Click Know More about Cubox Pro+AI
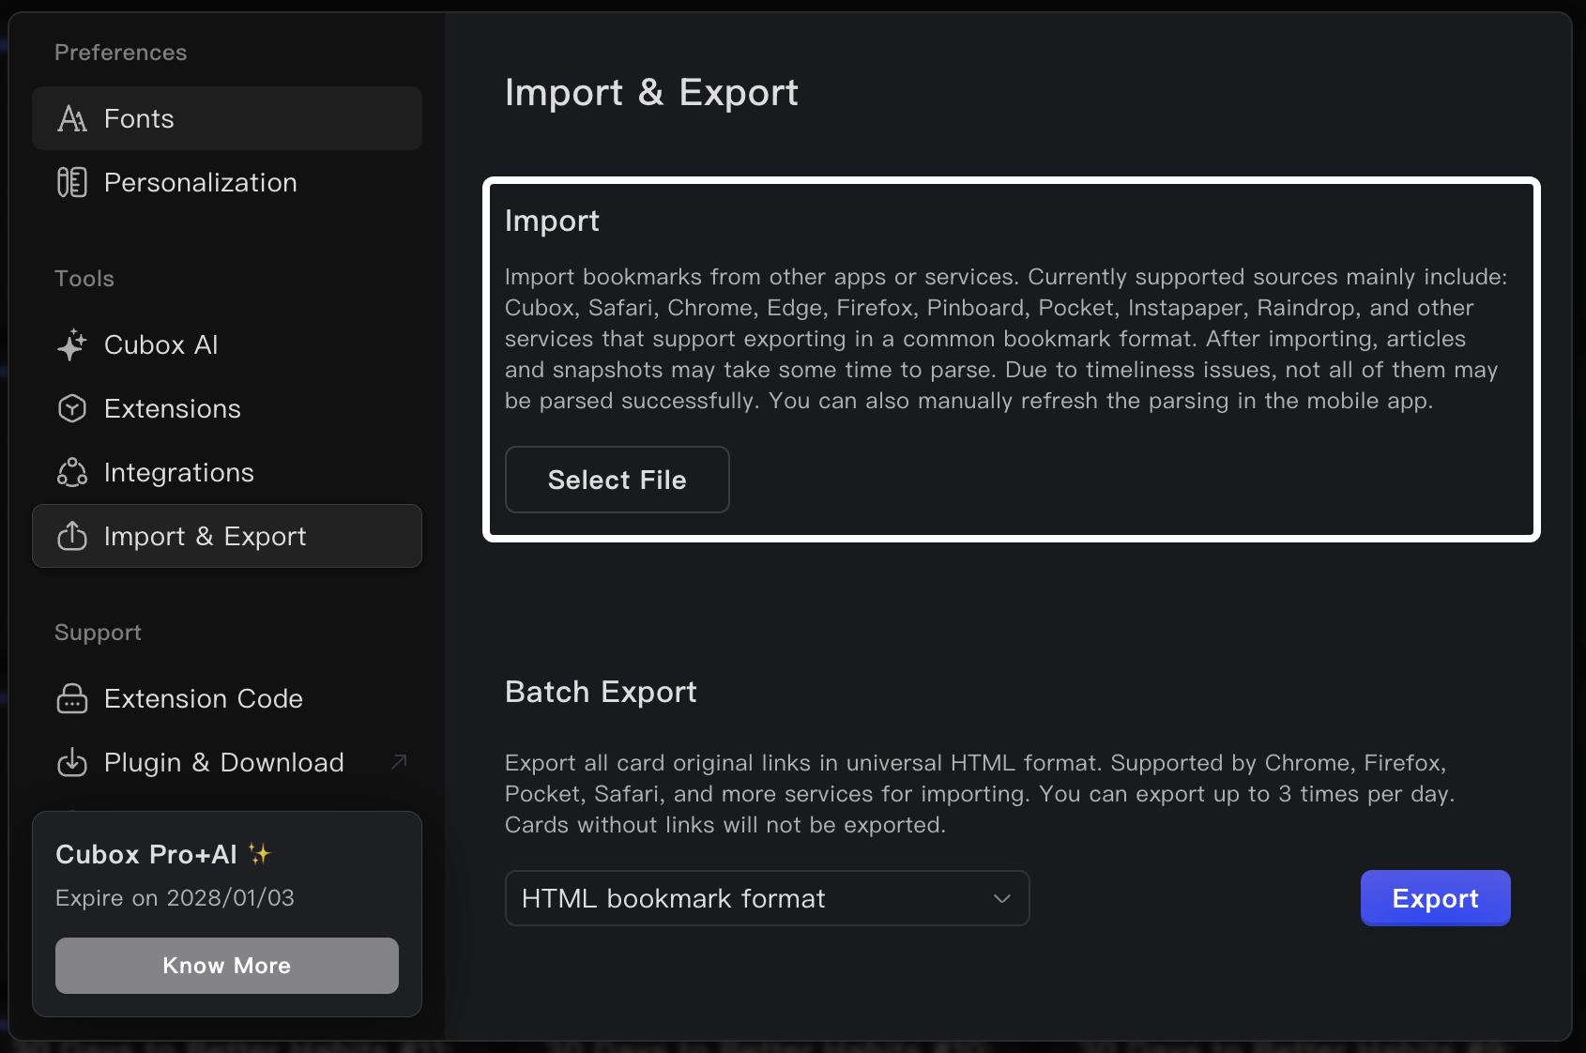The height and width of the screenshot is (1053, 1586). pos(226,965)
